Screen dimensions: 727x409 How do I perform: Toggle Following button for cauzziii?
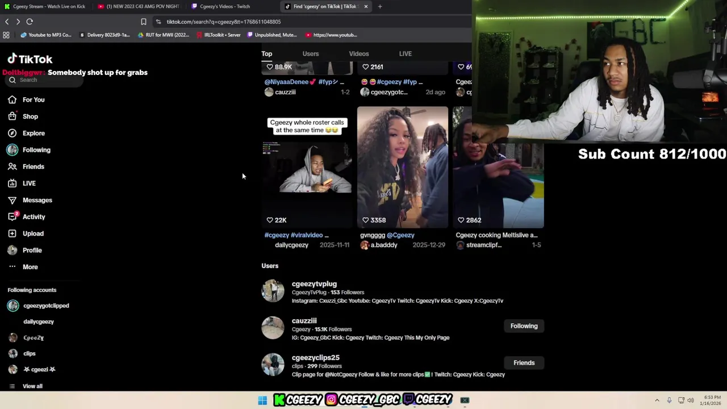tap(524, 326)
